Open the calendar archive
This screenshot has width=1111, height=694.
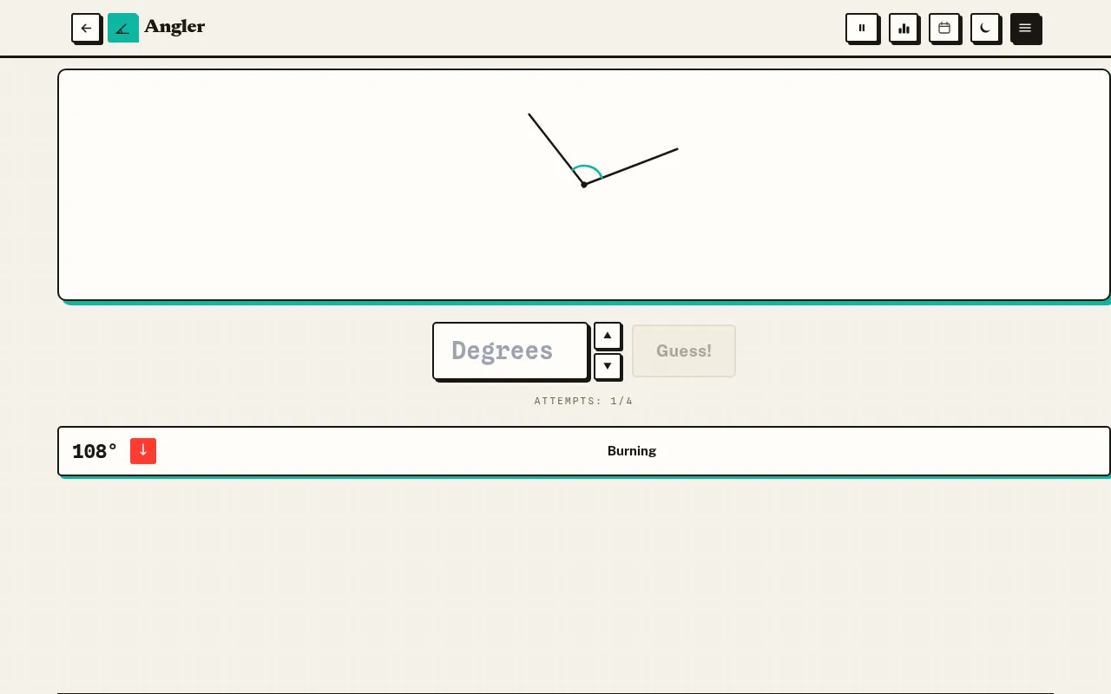tap(944, 28)
